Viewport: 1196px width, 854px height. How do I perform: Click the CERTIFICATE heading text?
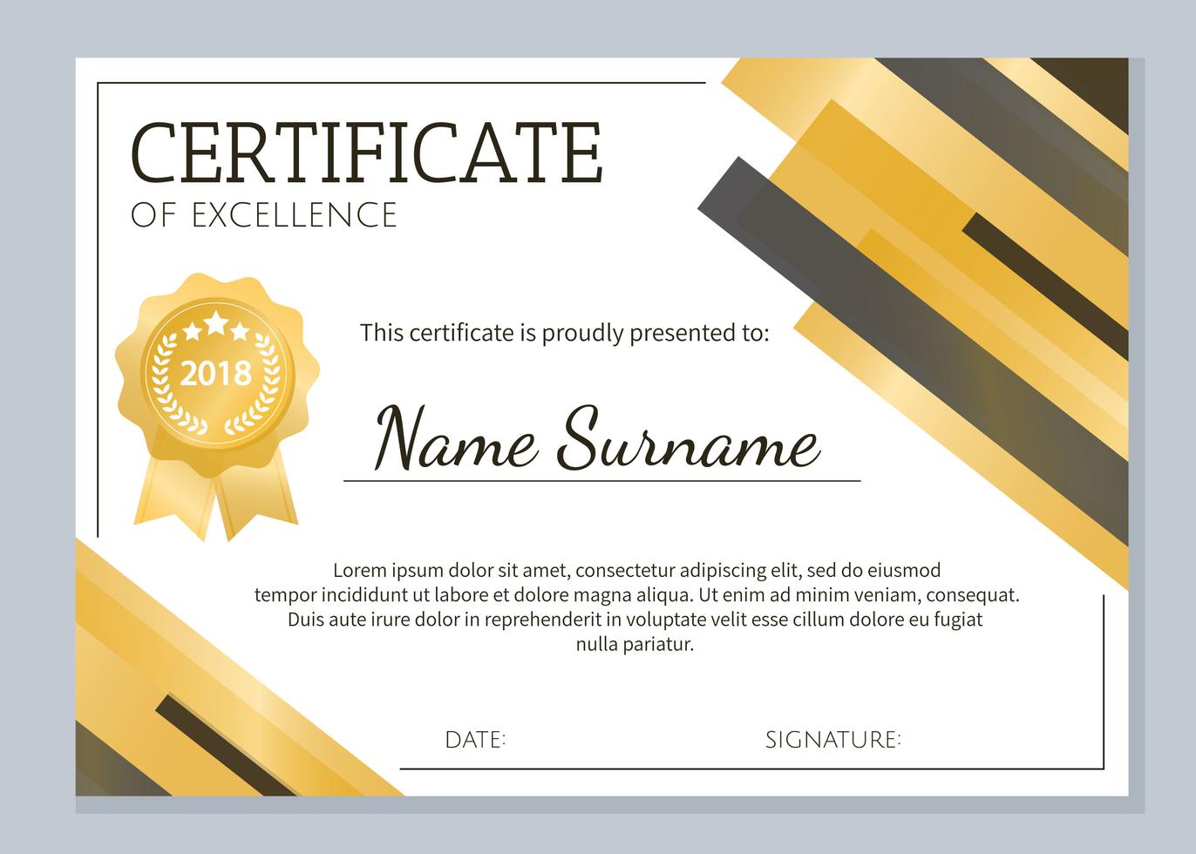(x=366, y=152)
